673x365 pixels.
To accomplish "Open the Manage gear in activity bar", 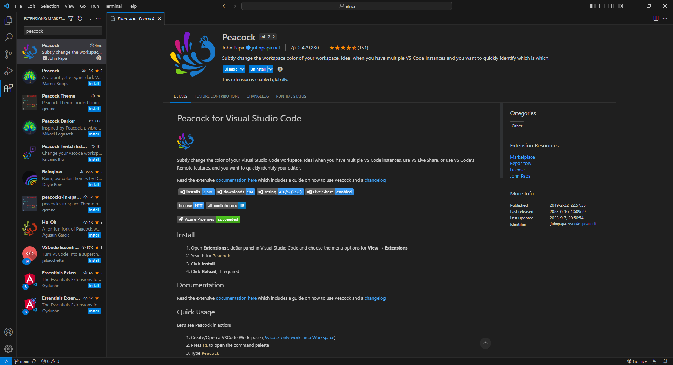I will 8,349.
